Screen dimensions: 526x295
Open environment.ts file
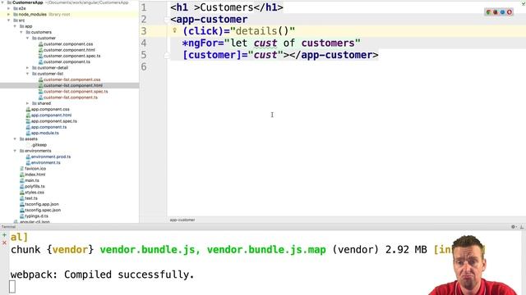click(x=46, y=162)
